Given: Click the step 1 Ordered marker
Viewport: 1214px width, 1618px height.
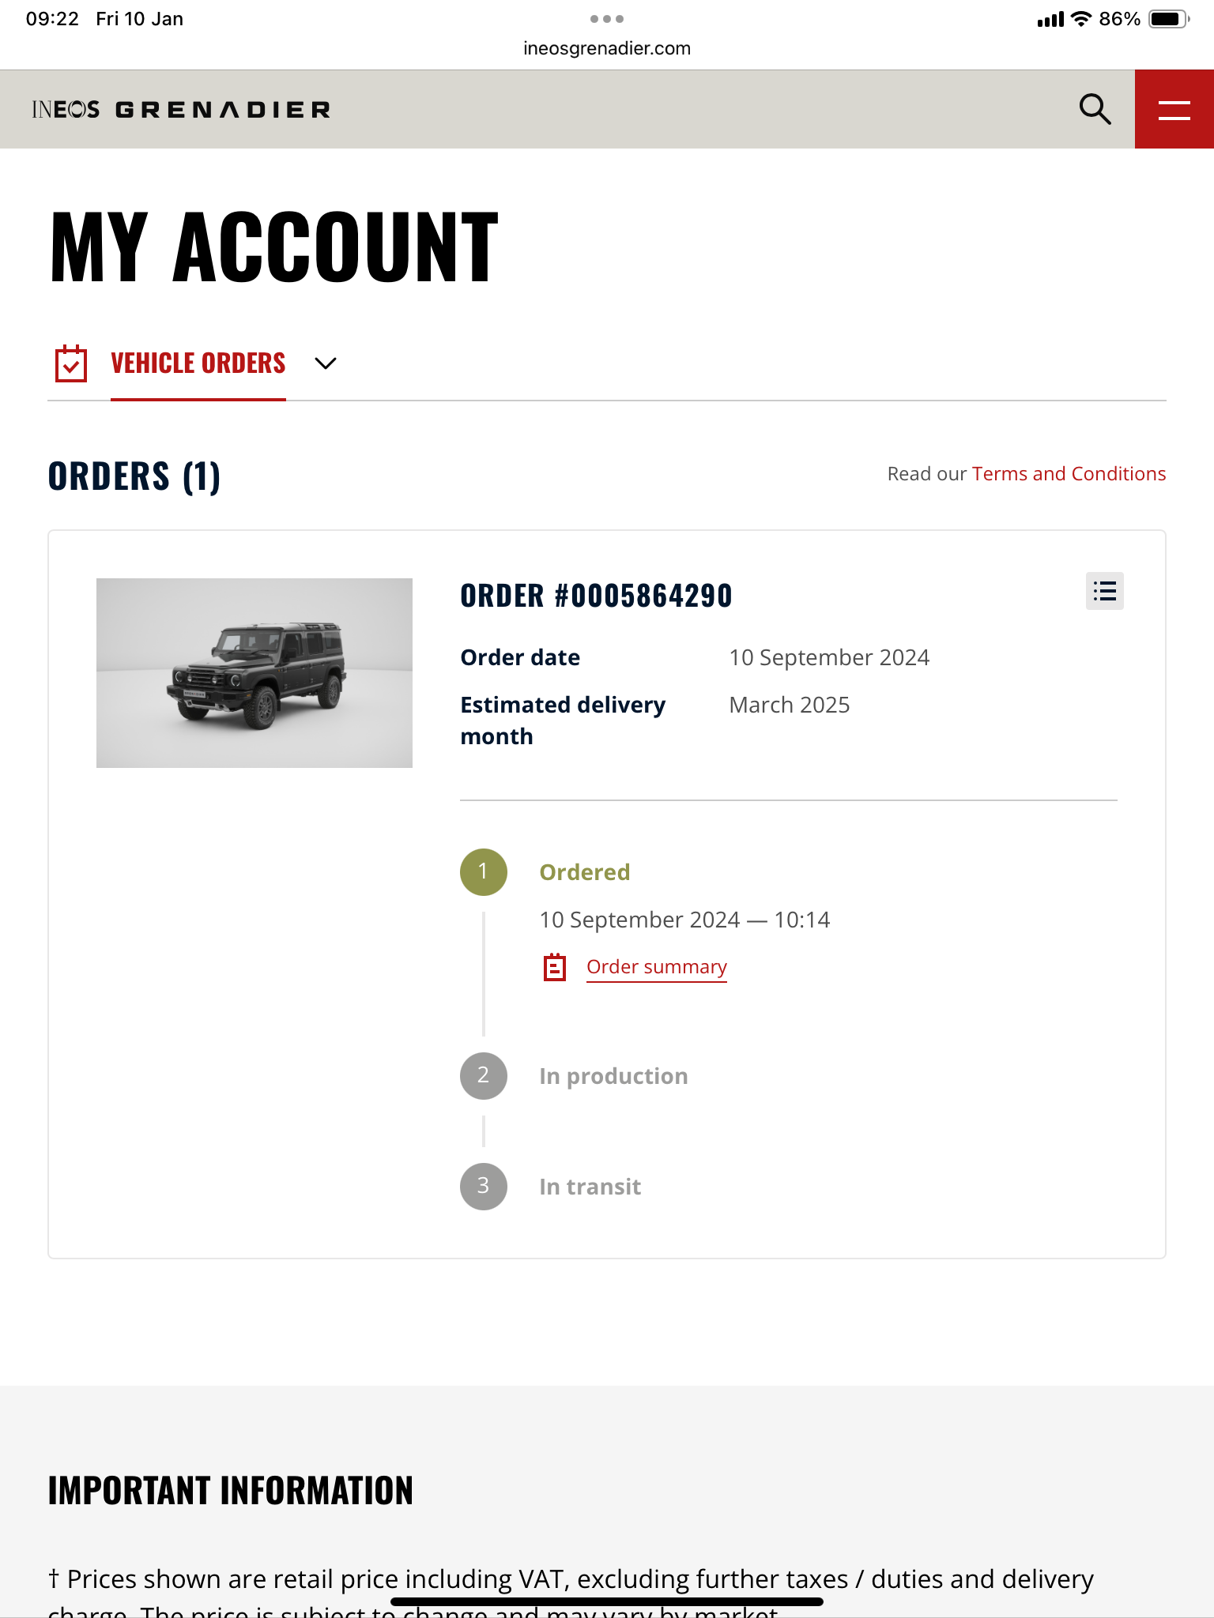Looking at the screenshot, I should pos(484,872).
